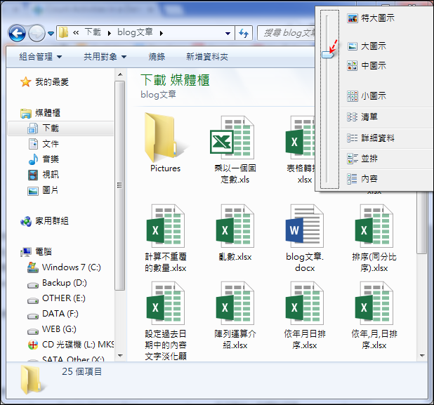Click the blog文章 breadcrumb segment
Image resolution: width=434 pixels, height=405 pixels.
coord(135,32)
